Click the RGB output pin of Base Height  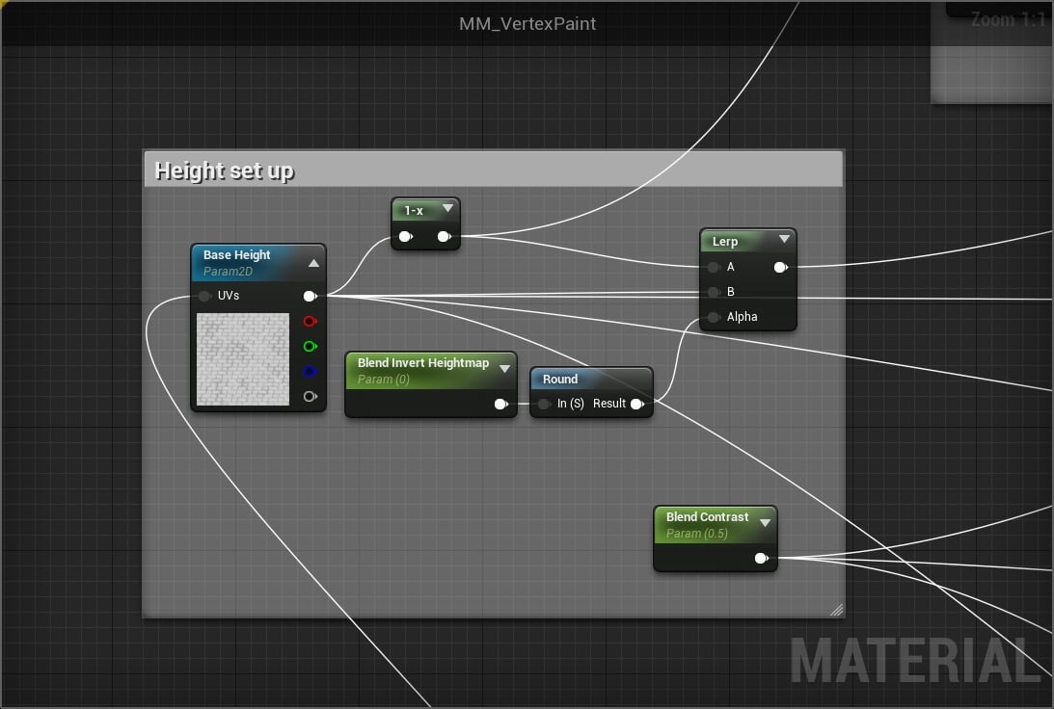coord(310,296)
